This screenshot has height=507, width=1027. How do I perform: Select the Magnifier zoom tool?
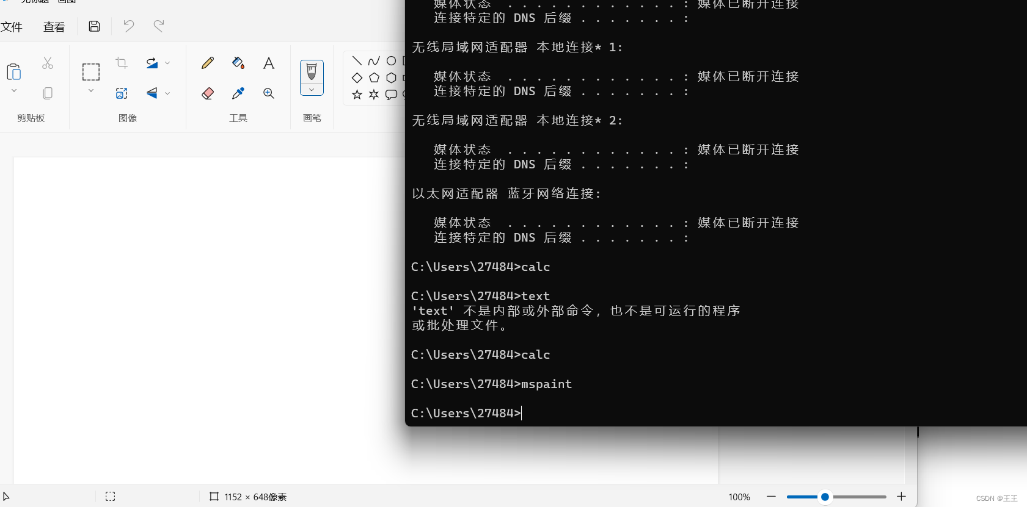269,93
